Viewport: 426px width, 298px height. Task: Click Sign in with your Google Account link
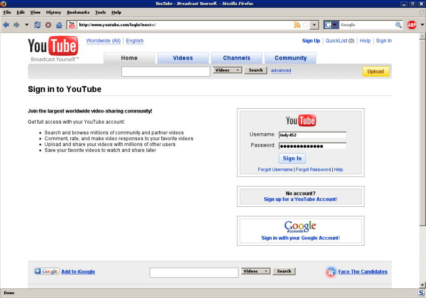click(x=300, y=238)
